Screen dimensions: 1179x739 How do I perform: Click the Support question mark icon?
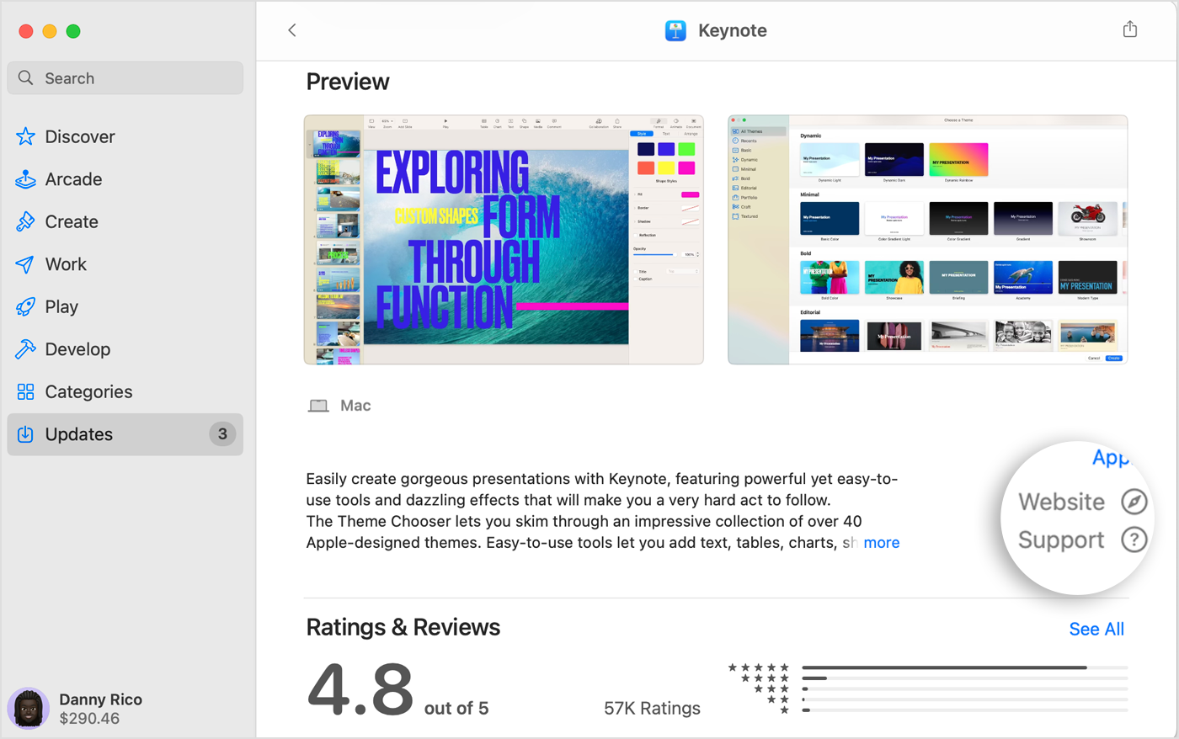[x=1134, y=540]
